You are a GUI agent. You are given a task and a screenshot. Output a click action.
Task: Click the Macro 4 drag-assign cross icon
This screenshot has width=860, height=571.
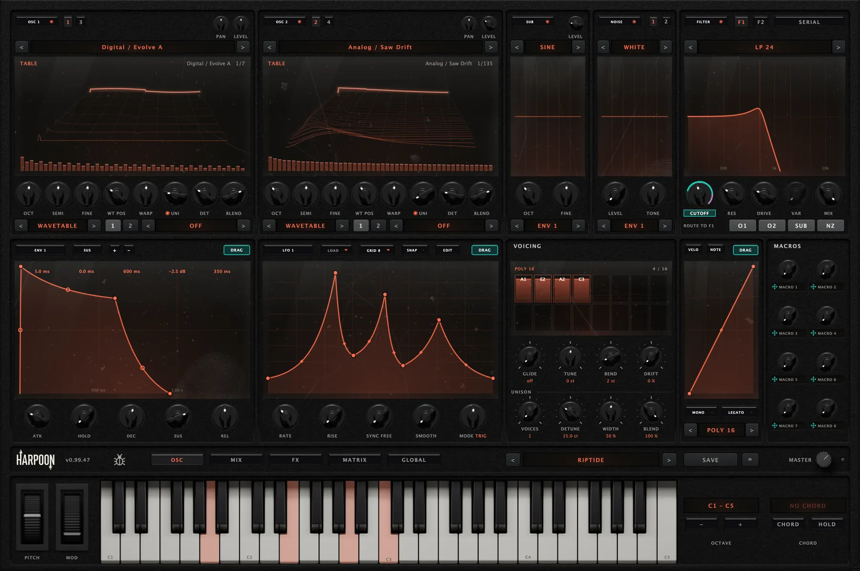click(x=813, y=333)
